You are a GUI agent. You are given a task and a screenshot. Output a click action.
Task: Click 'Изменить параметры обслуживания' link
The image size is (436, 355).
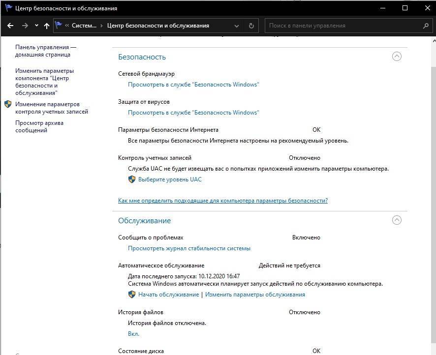point(255,295)
